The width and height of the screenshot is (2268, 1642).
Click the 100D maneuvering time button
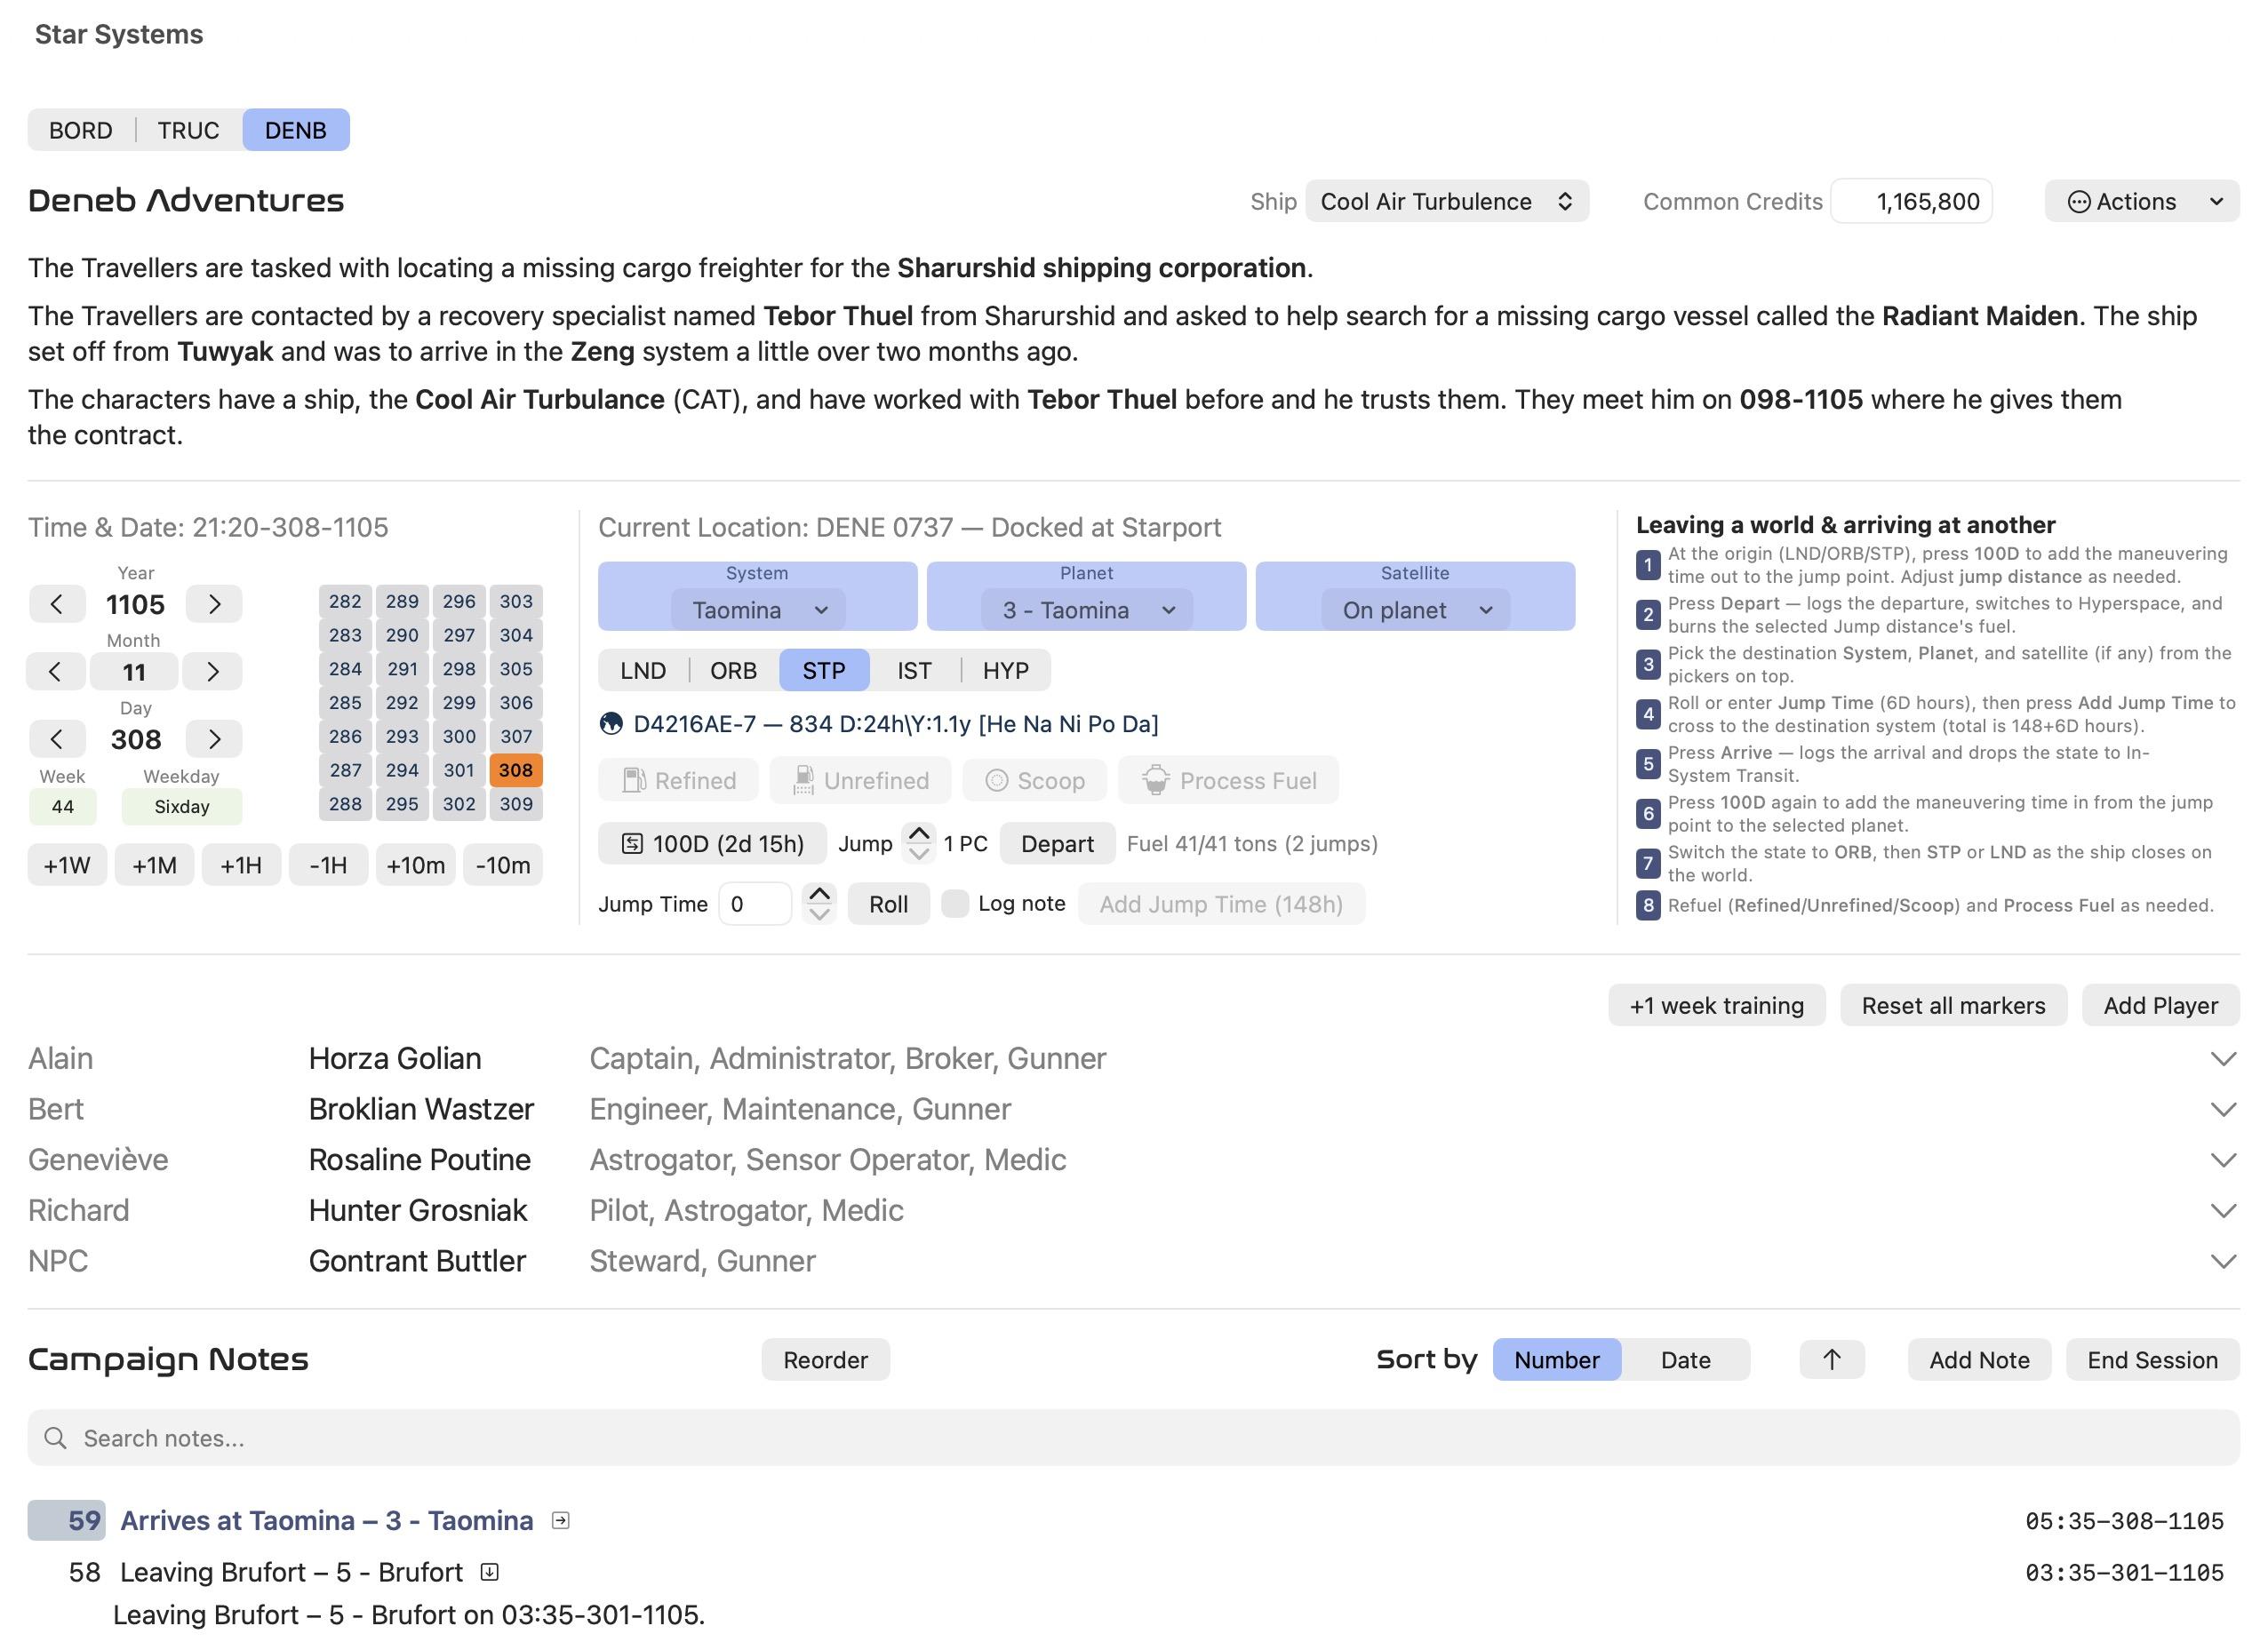pos(712,844)
